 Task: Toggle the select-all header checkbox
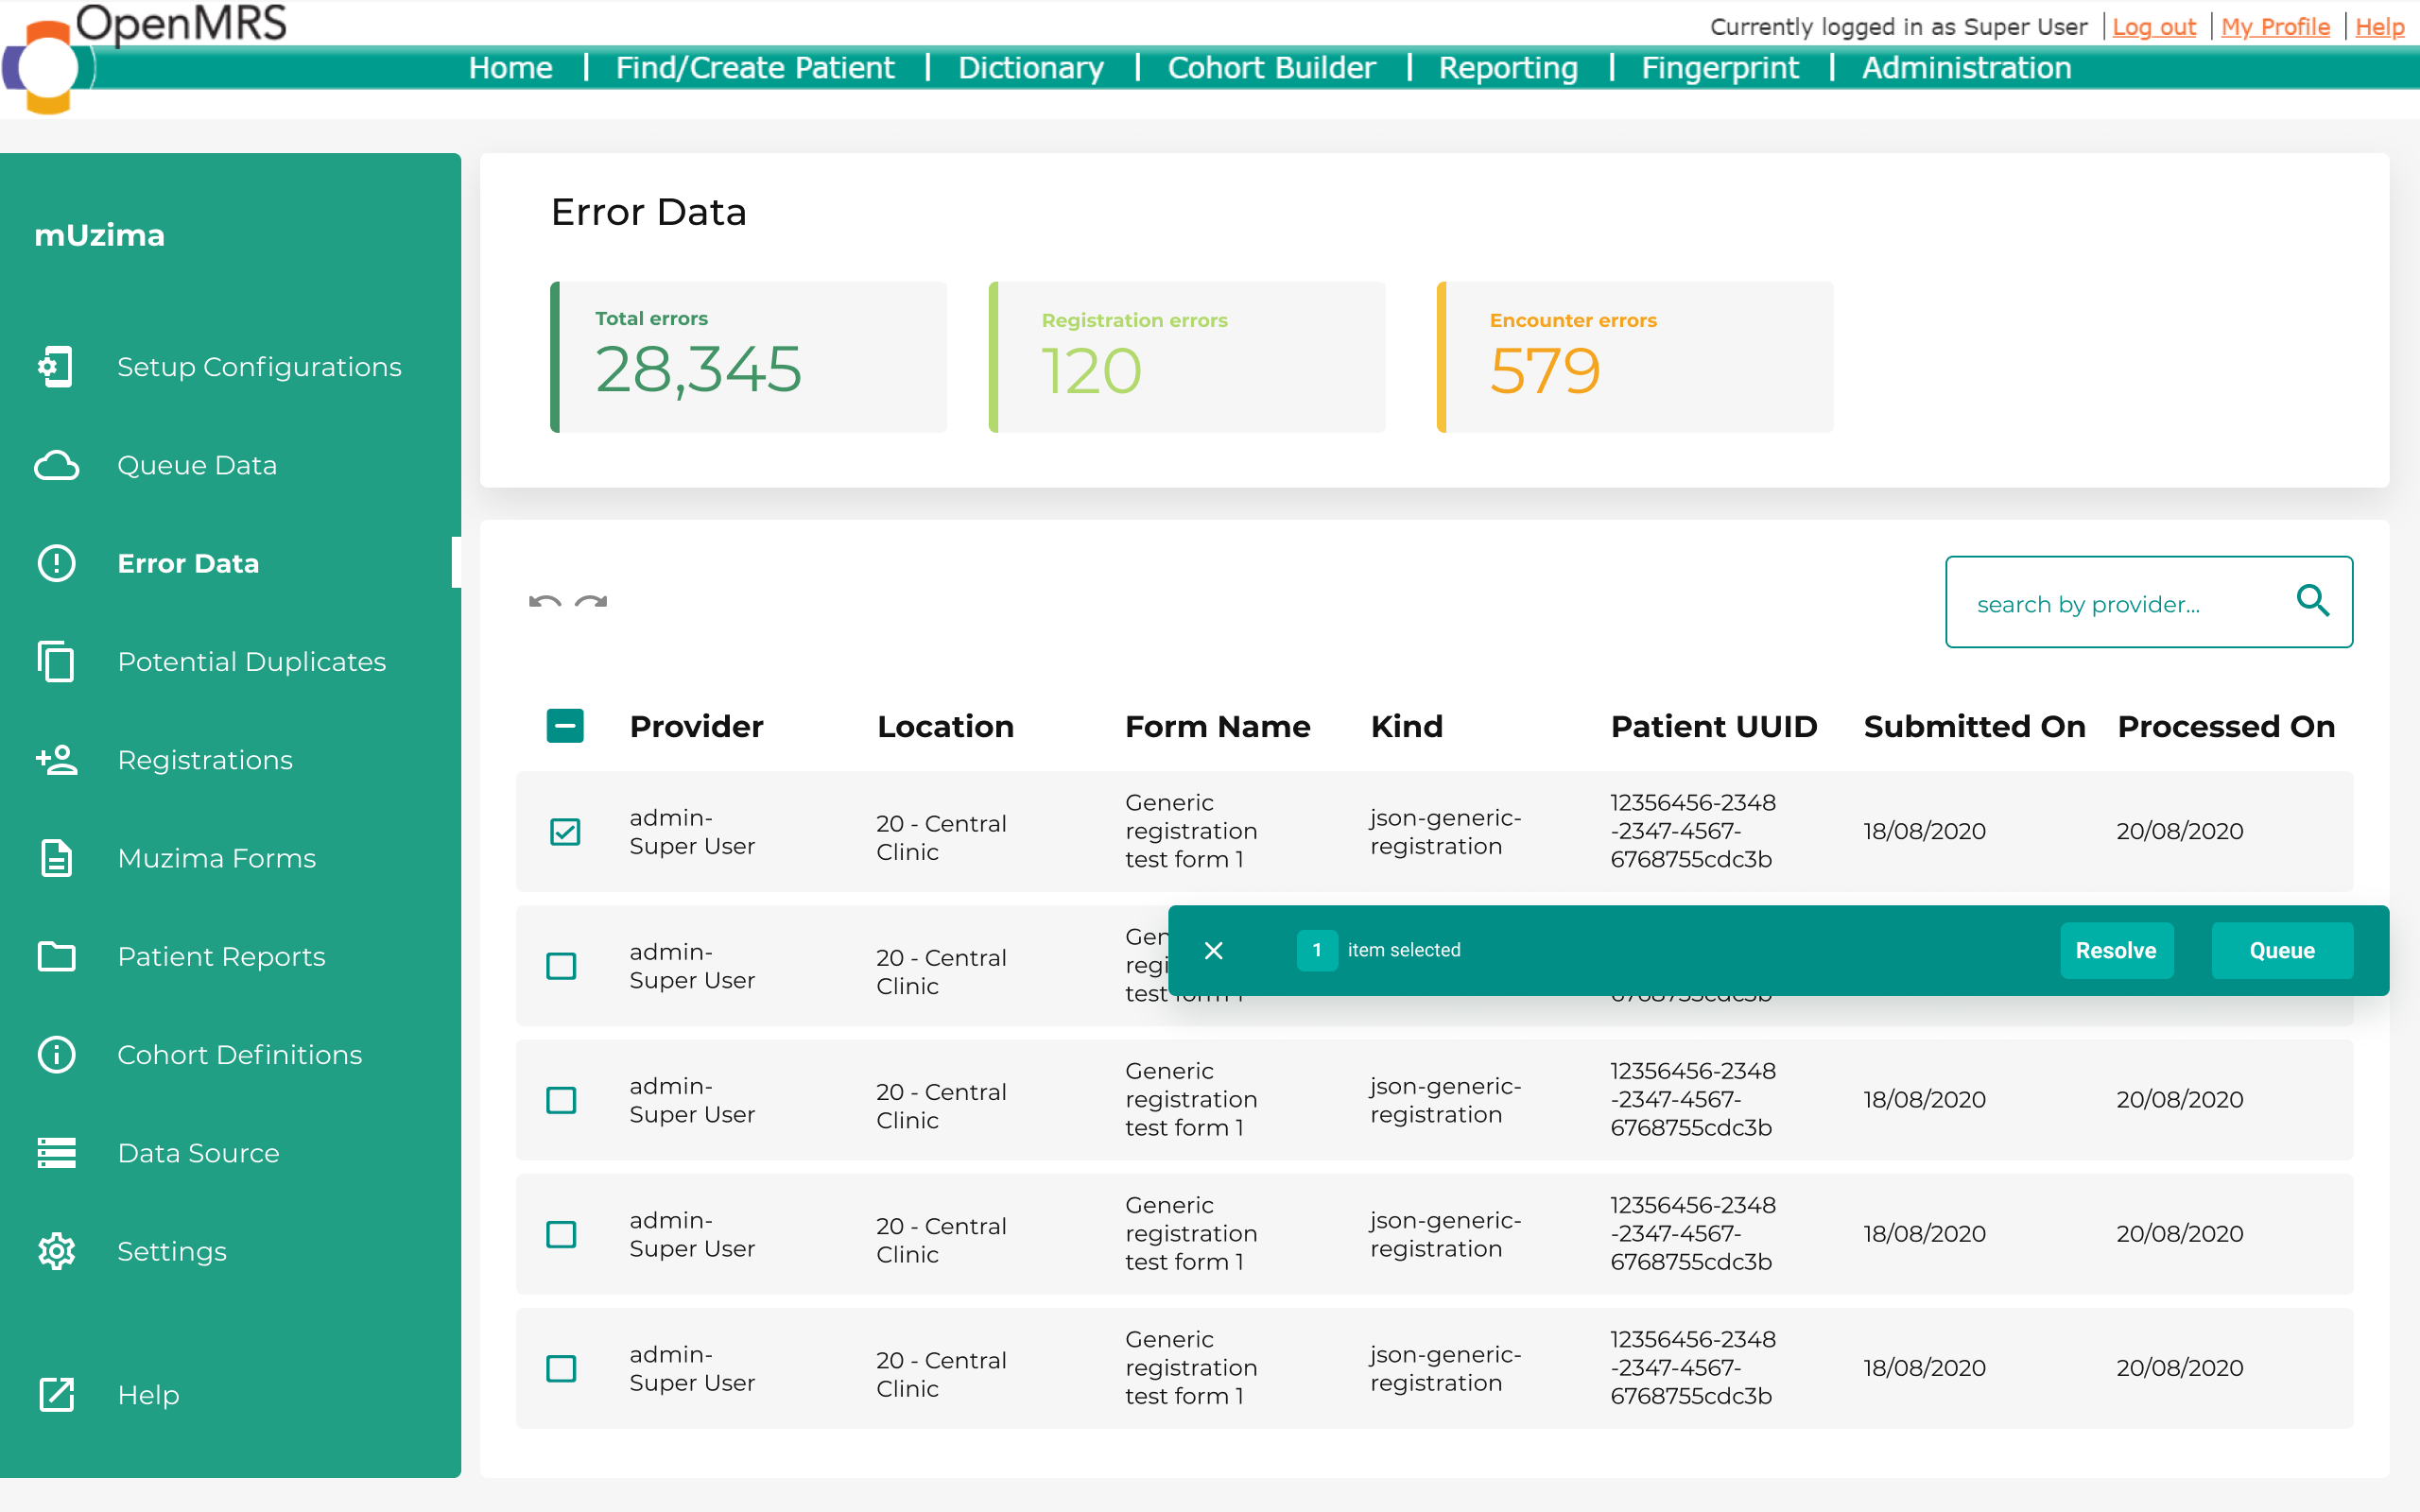[565, 726]
